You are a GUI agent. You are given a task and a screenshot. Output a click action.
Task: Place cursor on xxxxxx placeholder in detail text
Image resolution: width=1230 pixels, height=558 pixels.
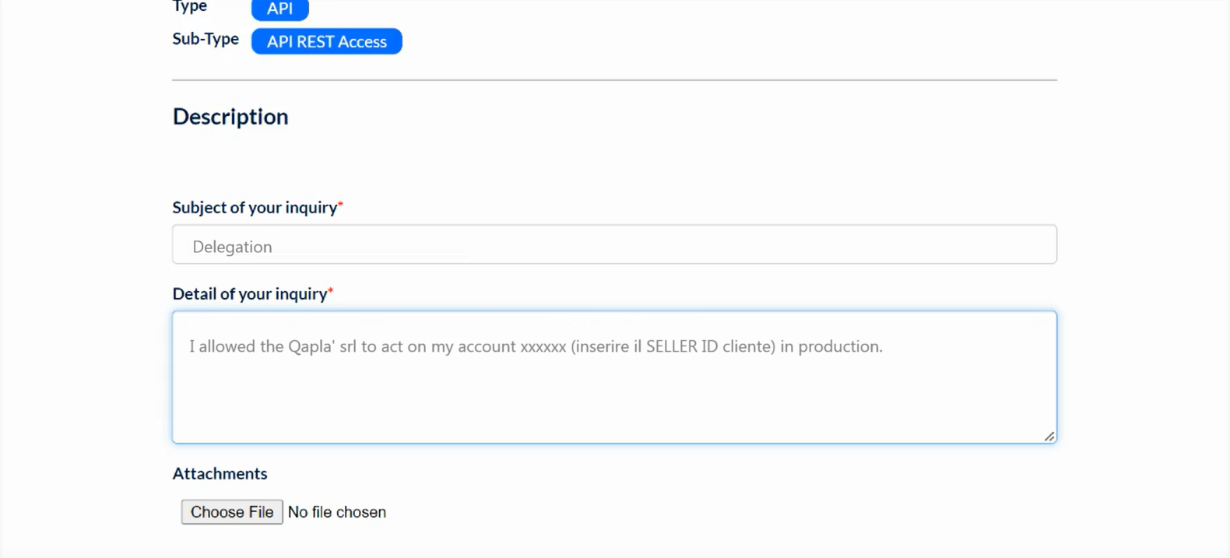tap(543, 347)
